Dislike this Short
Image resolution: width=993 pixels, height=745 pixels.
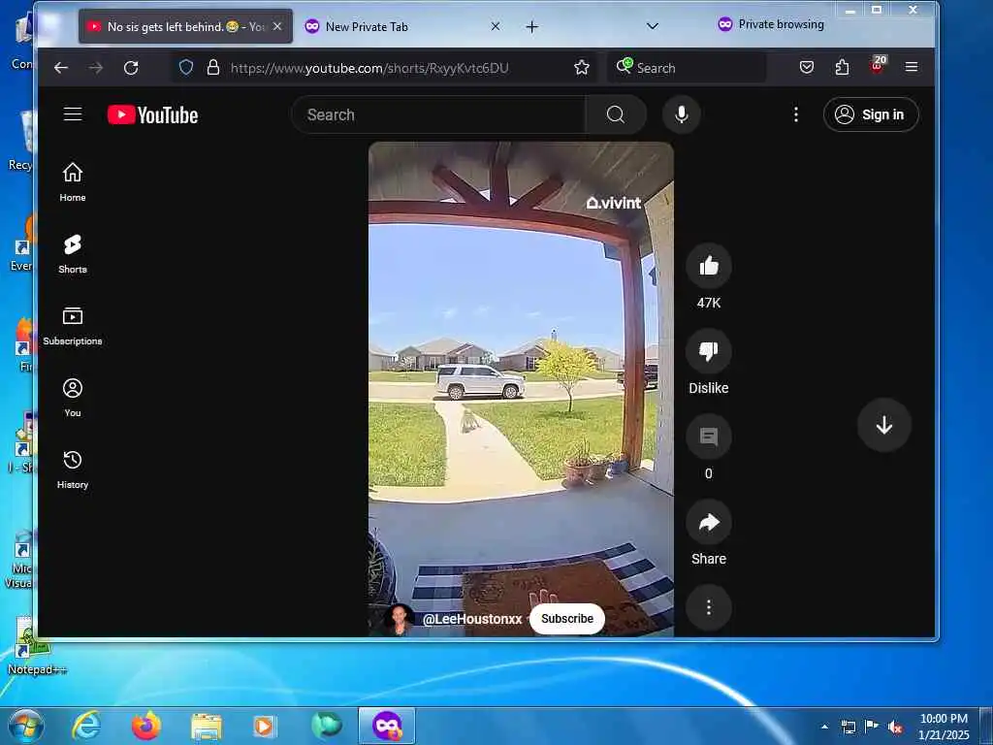pos(709,351)
